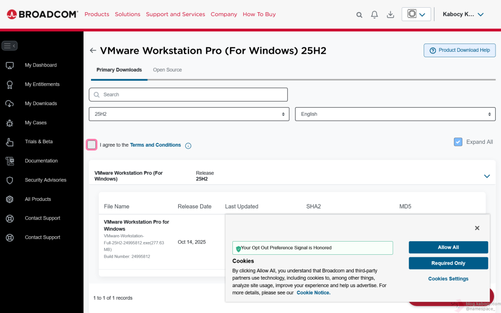This screenshot has height=313, width=501.
Task: Switch to the Open Source tab
Action: (167, 70)
